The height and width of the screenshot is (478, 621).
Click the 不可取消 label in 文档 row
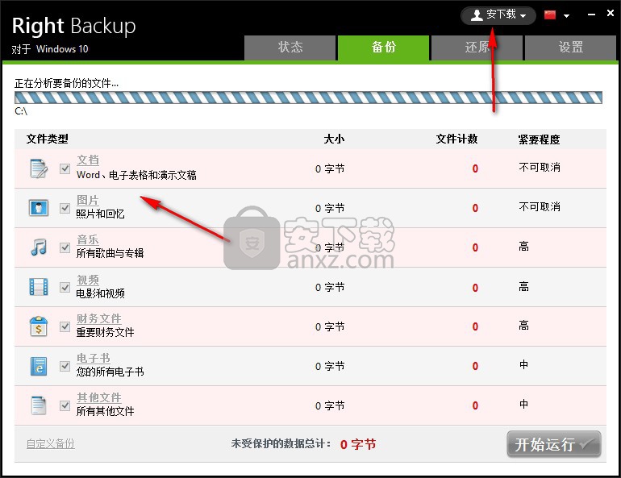pyautogui.click(x=540, y=168)
